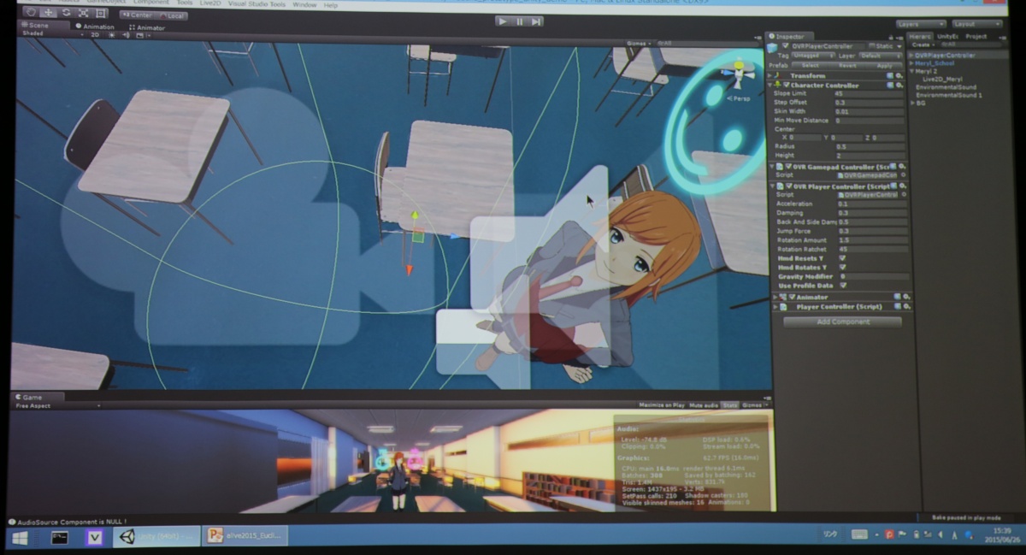Open OVR Gamepad Controller gear menu
Screen dimensions: 1026x555
pos(902,167)
